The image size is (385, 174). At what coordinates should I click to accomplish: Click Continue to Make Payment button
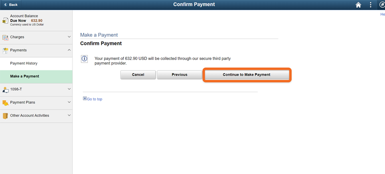click(x=246, y=75)
